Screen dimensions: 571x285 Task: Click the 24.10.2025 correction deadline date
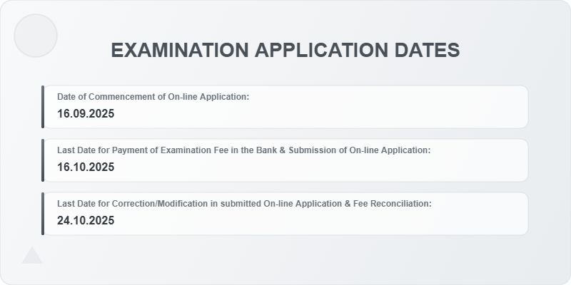[86, 221]
